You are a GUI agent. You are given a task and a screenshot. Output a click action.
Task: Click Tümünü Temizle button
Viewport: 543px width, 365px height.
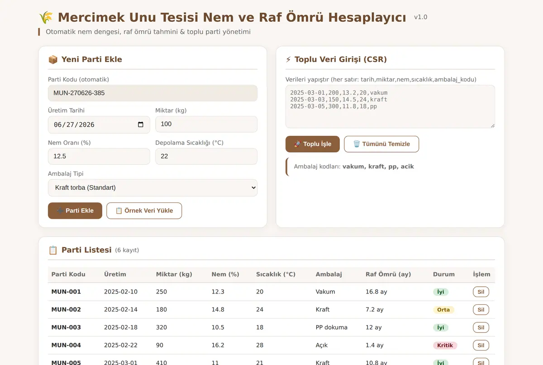(x=381, y=144)
